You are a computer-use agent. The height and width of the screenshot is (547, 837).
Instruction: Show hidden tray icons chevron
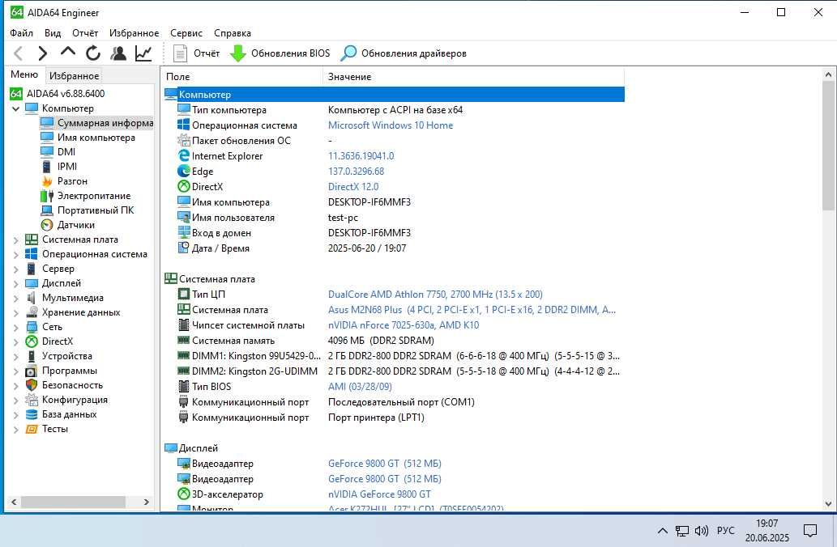[663, 531]
